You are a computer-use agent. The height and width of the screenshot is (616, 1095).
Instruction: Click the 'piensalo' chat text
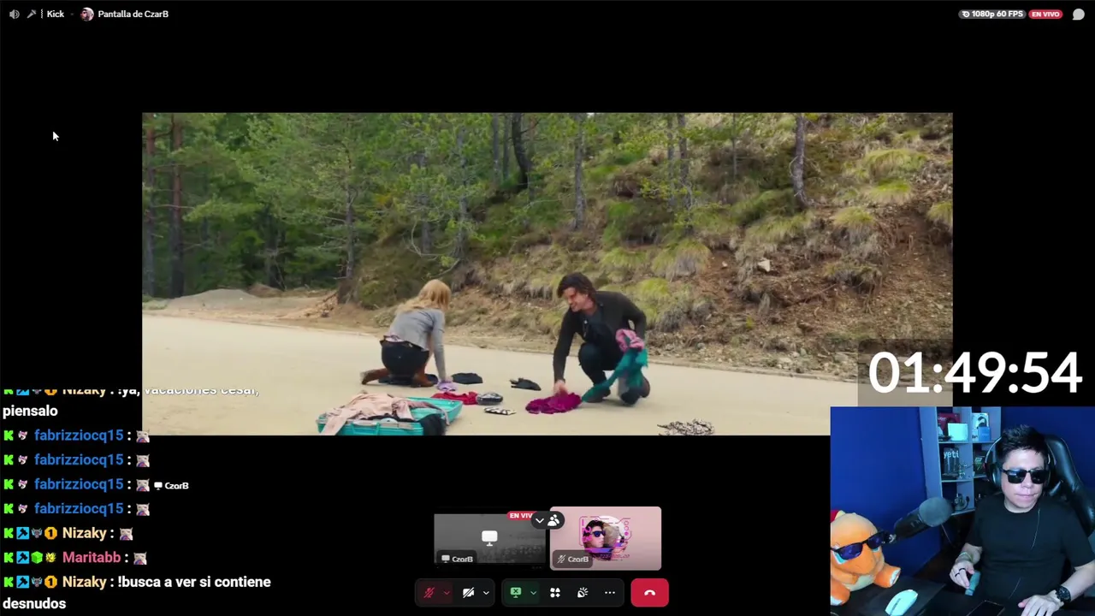point(30,411)
